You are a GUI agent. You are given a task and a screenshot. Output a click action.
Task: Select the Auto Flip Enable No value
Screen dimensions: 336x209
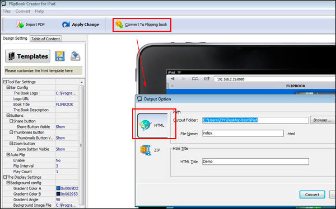pyautogui.click(x=58, y=160)
